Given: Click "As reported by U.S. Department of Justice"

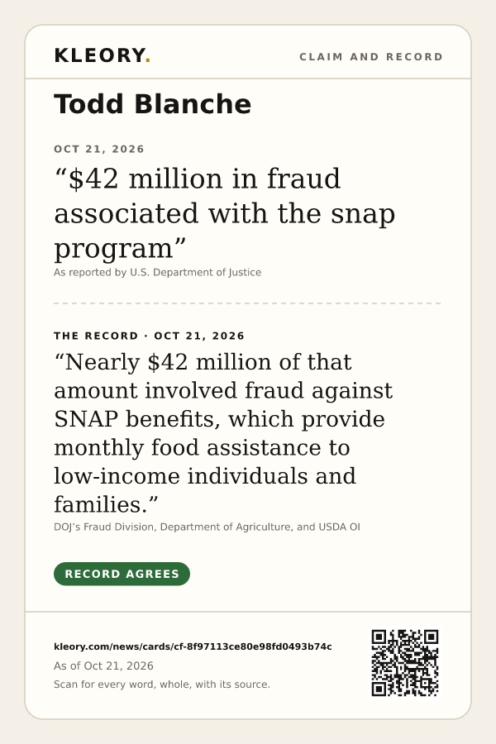Looking at the screenshot, I should (158, 272).
